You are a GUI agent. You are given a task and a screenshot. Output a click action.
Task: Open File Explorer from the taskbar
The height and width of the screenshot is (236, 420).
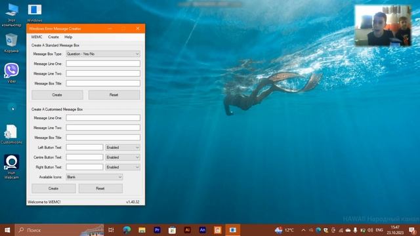(x=142, y=230)
